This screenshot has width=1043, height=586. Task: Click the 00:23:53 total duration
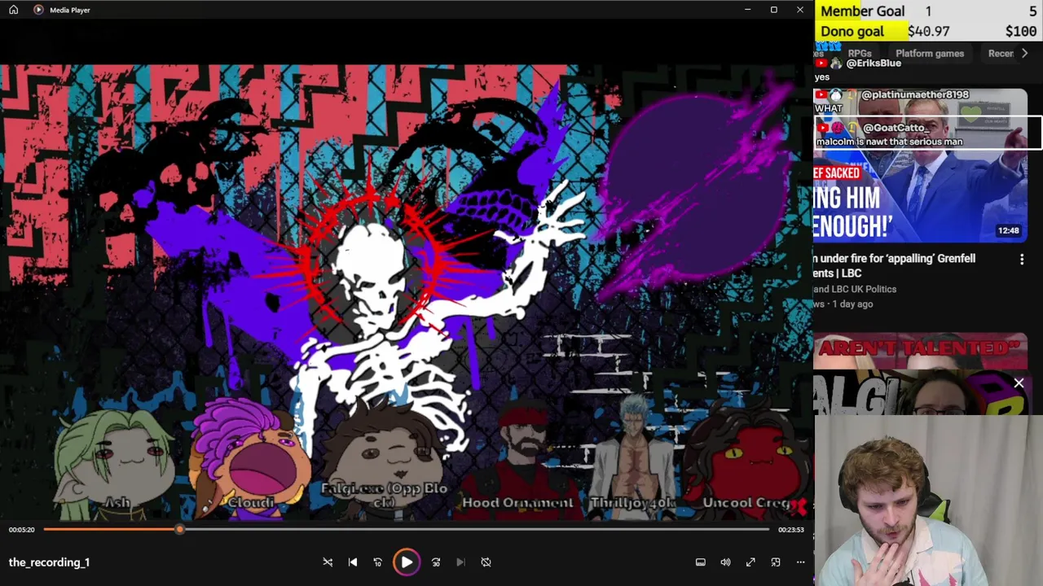click(790, 530)
